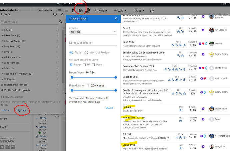Expand the Other (2) folder
Screen dimensions: 230x151
(2, 68)
